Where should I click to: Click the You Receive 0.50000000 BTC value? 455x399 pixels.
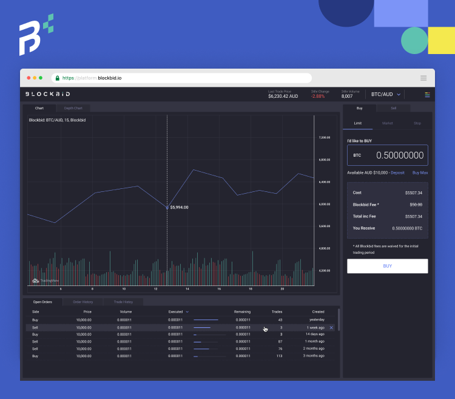point(407,228)
